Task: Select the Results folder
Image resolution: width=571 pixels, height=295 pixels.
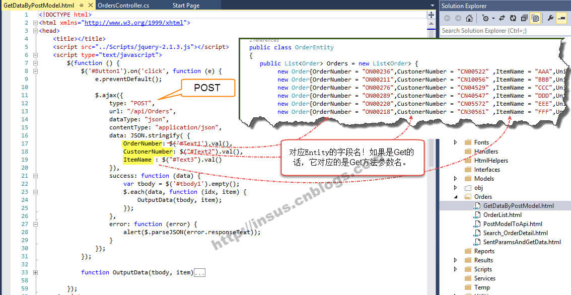Action: [483, 260]
